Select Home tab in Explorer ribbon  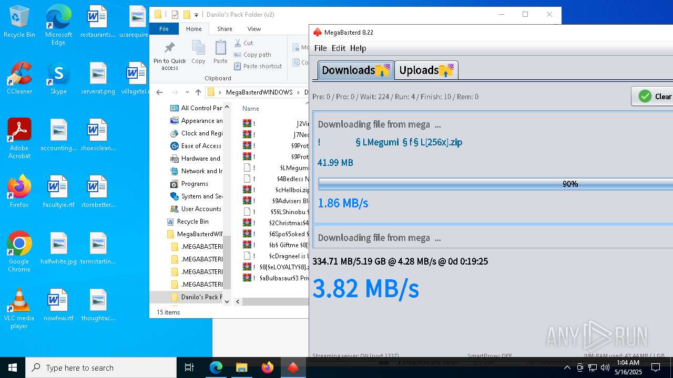194,29
